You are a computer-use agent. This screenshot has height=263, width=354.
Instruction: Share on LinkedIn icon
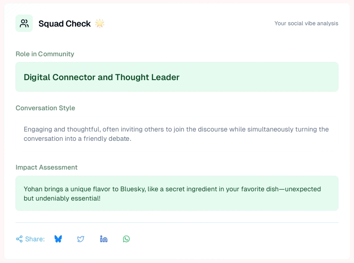click(104, 239)
